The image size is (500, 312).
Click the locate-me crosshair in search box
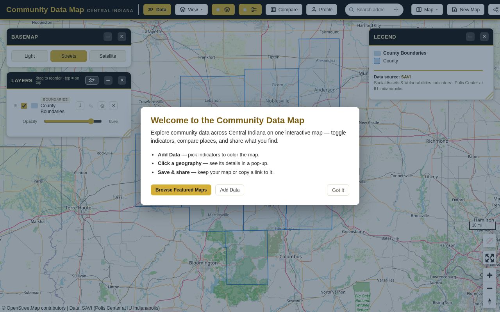click(396, 10)
